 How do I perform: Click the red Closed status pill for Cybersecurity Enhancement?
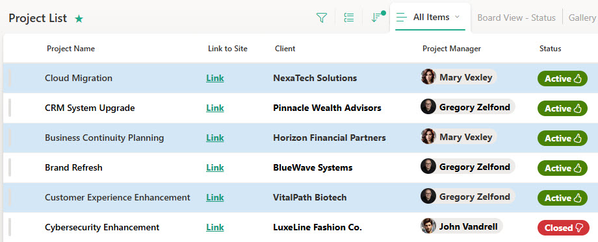coord(564,228)
